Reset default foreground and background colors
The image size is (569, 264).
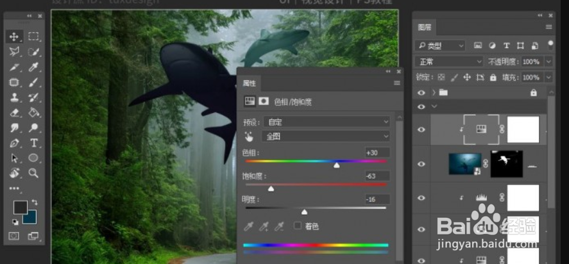[15, 222]
